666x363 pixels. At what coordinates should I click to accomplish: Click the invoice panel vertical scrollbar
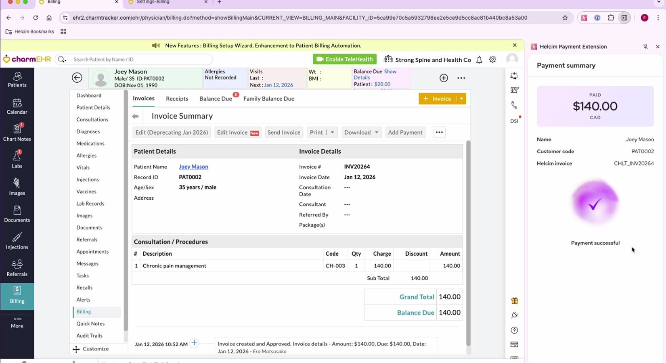tap(468, 242)
